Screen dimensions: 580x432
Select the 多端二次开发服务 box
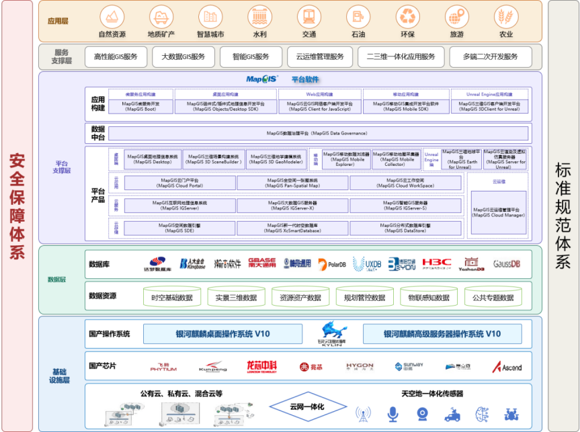(x=491, y=56)
